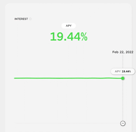The height and width of the screenshot is (132, 136).
Task: Click the dotted line under the date label
Action: point(123,61)
